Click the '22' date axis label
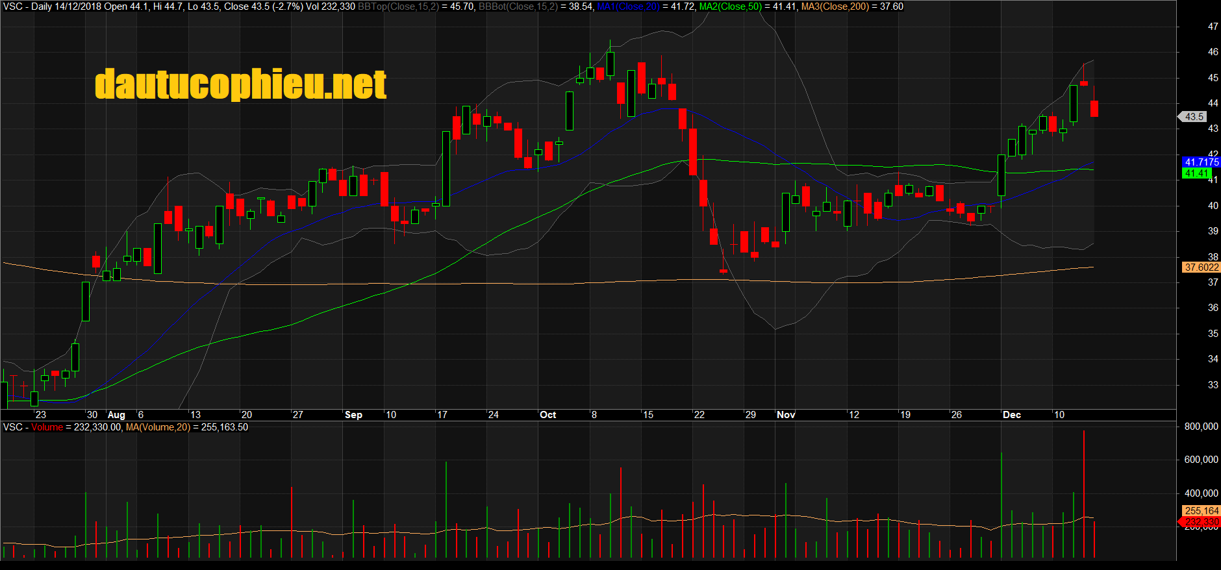The image size is (1221, 570). (699, 415)
